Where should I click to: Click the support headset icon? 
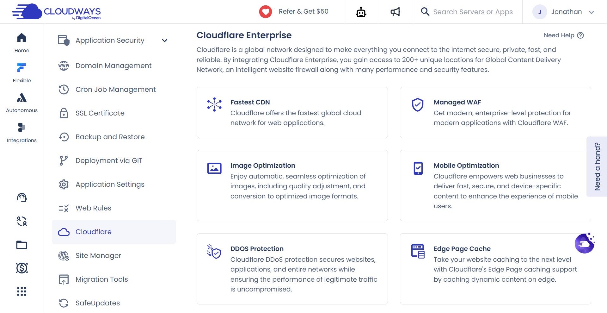coord(21,197)
